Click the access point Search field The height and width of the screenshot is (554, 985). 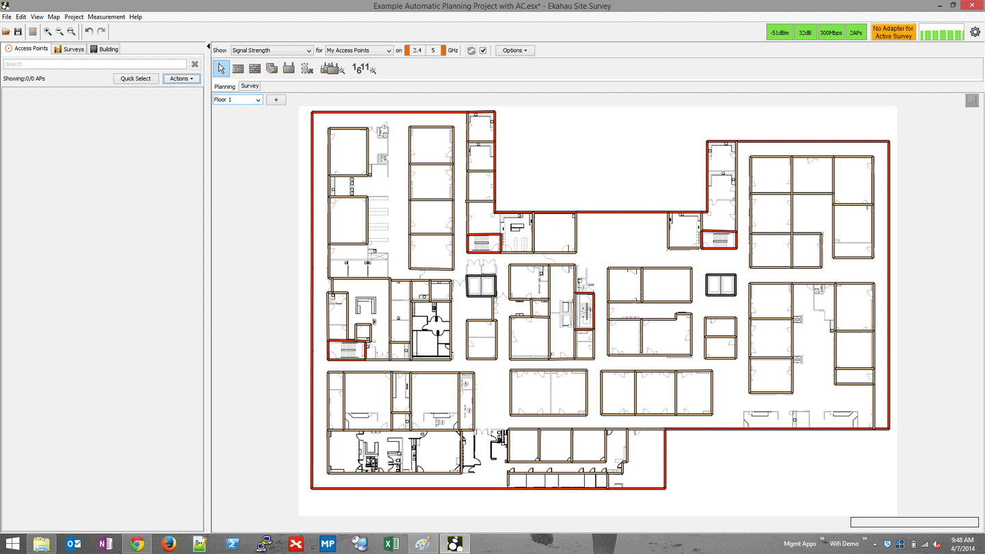tap(94, 64)
